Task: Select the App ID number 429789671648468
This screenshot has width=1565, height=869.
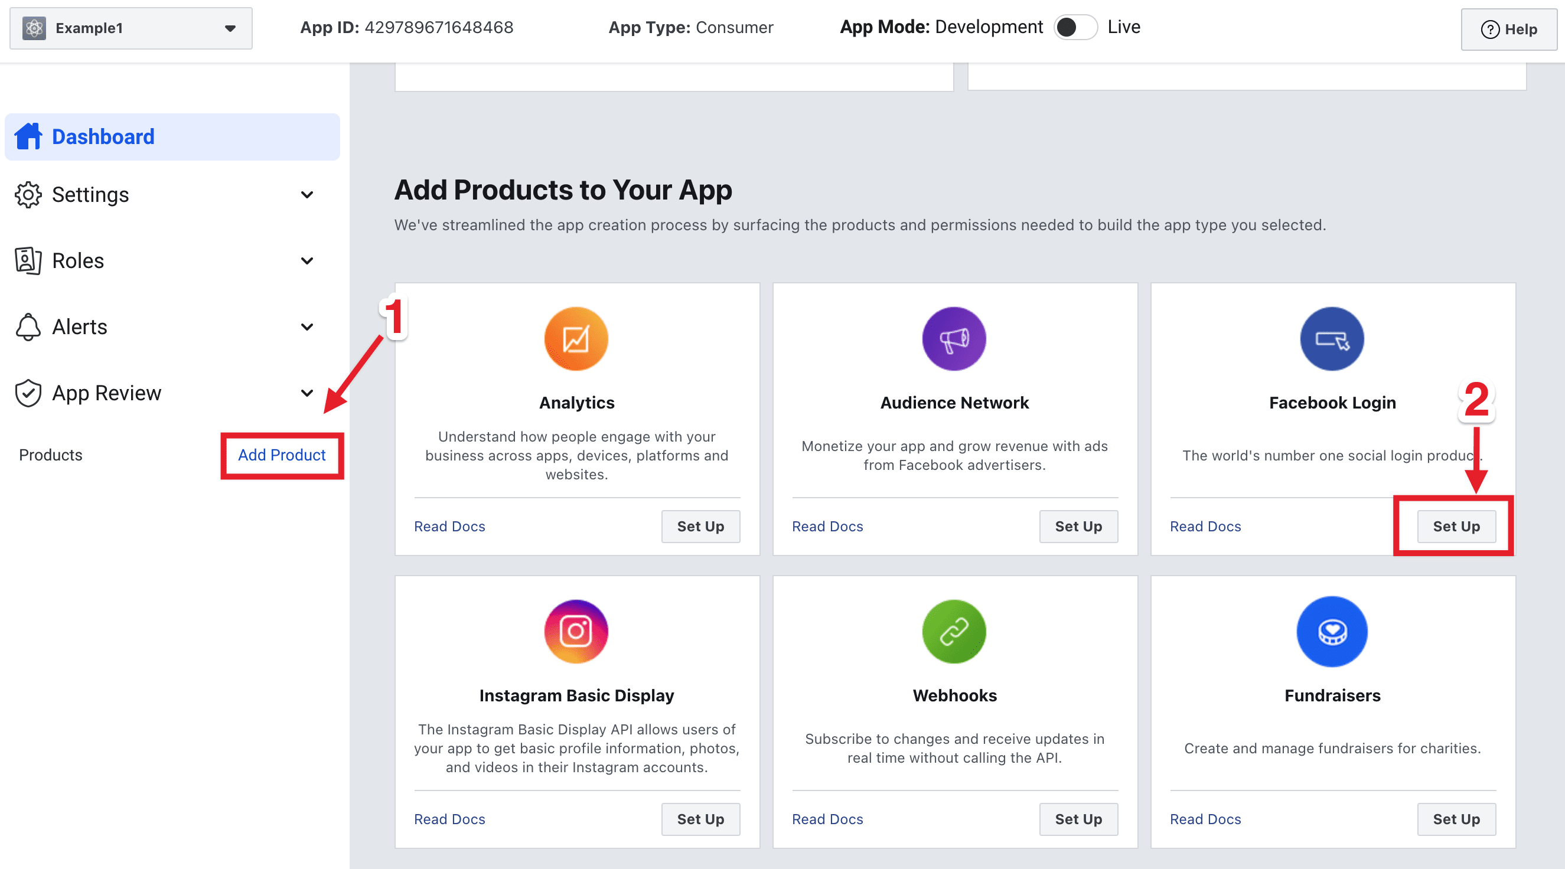Action: click(439, 27)
